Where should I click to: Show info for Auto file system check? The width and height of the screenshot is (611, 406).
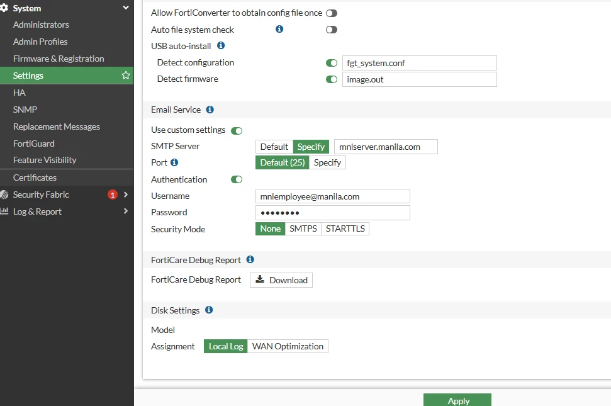coord(279,29)
